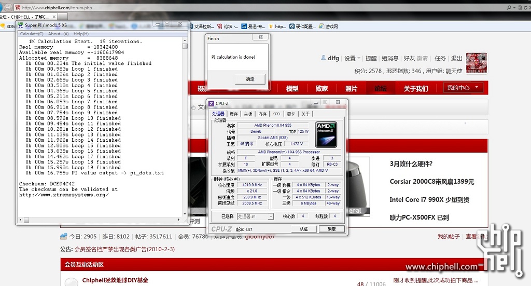Open 游戏网 bookmark in favorites bar
This screenshot has width=531, height=286.
pos(328,26)
